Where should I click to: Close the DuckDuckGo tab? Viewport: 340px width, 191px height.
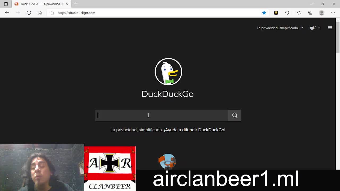tap(67, 4)
